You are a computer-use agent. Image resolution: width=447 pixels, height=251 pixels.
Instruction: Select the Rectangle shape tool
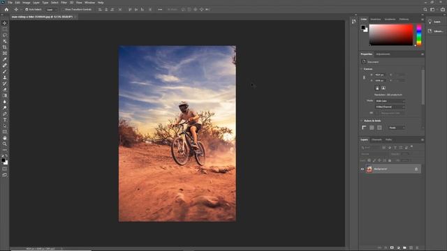click(5, 132)
